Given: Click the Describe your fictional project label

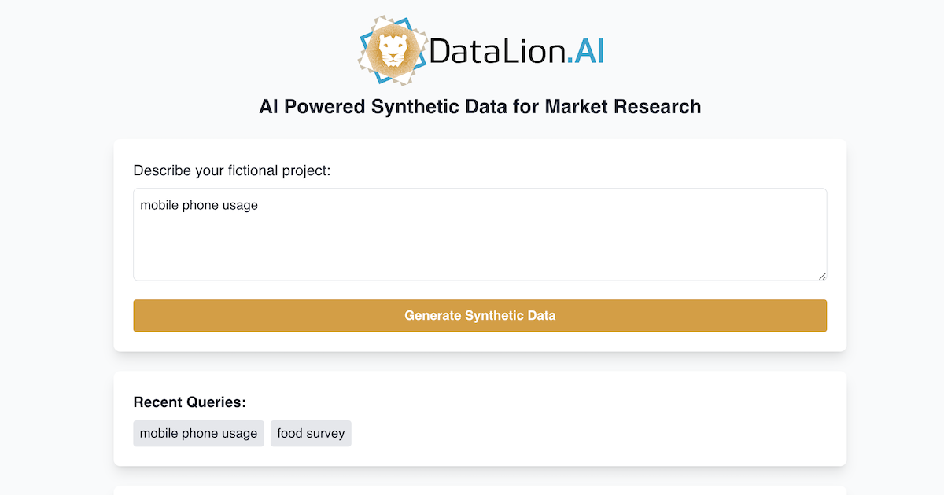Looking at the screenshot, I should [232, 170].
